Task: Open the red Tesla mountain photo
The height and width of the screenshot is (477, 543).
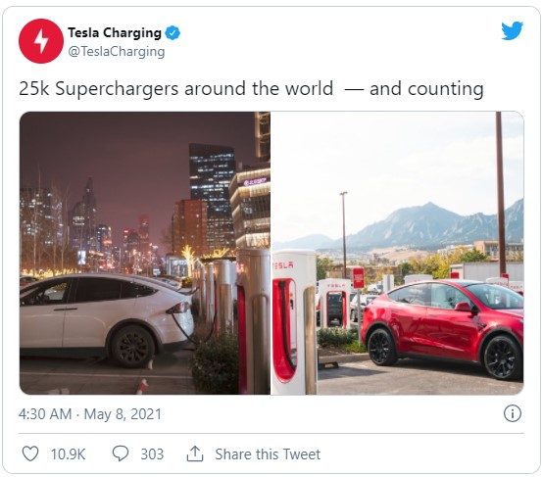Action: pos(398,253)
